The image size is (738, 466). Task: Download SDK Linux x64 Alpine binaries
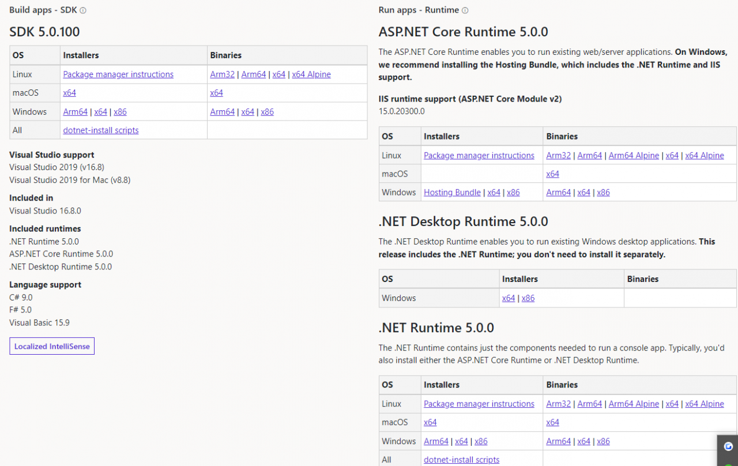coord(311,74)
